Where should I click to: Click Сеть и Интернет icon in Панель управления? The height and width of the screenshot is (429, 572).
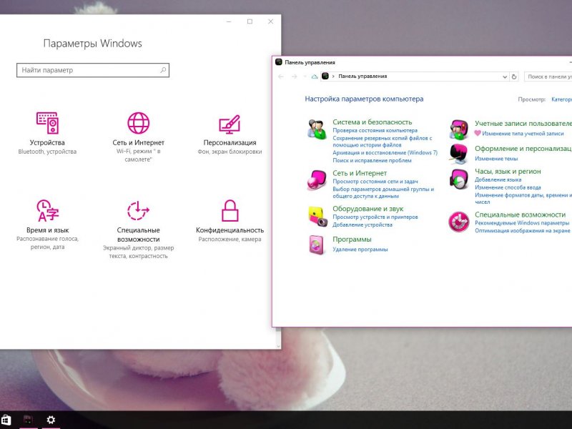(x=316, y=180)
